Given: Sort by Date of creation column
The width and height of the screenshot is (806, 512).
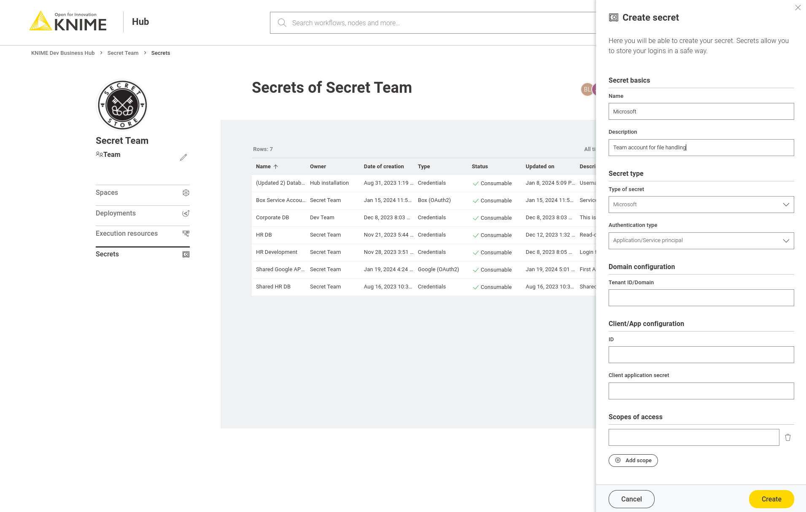Looking at the screenshot, I should click(x=384, y=167).
